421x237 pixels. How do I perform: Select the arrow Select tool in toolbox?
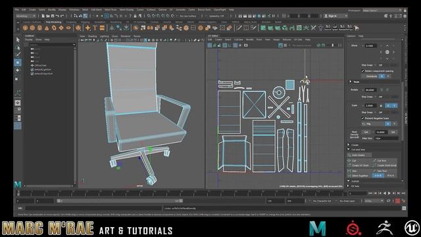[x=18, y=39]
